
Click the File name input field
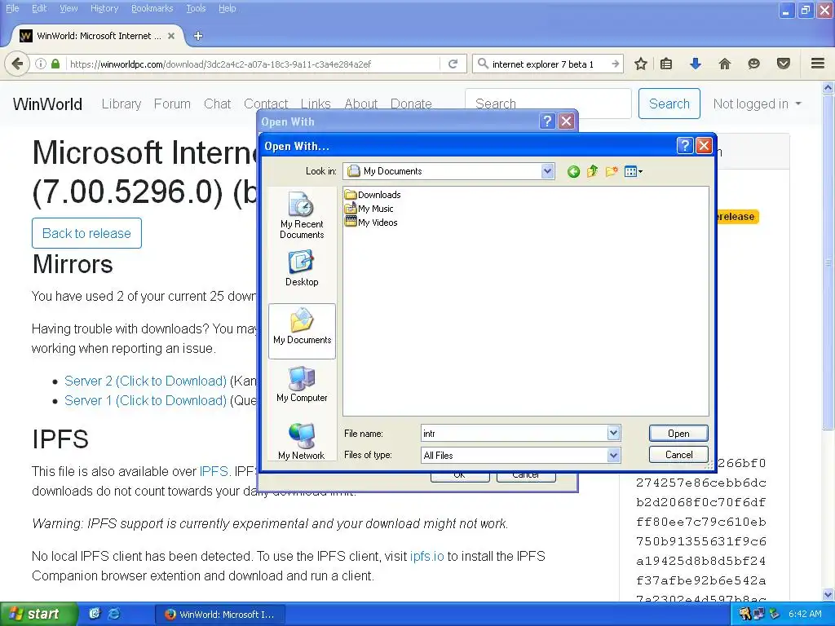coord(514,434)
